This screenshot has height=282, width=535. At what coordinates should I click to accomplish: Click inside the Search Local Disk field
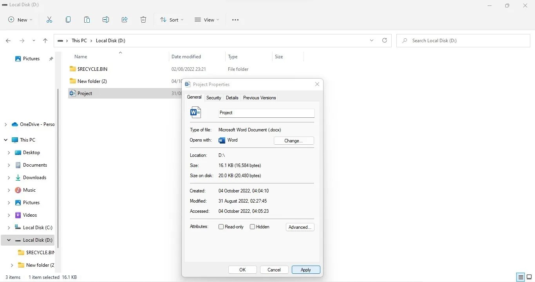[x=450, y=40]
